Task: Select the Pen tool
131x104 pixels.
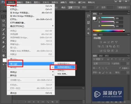Action: 4,46
